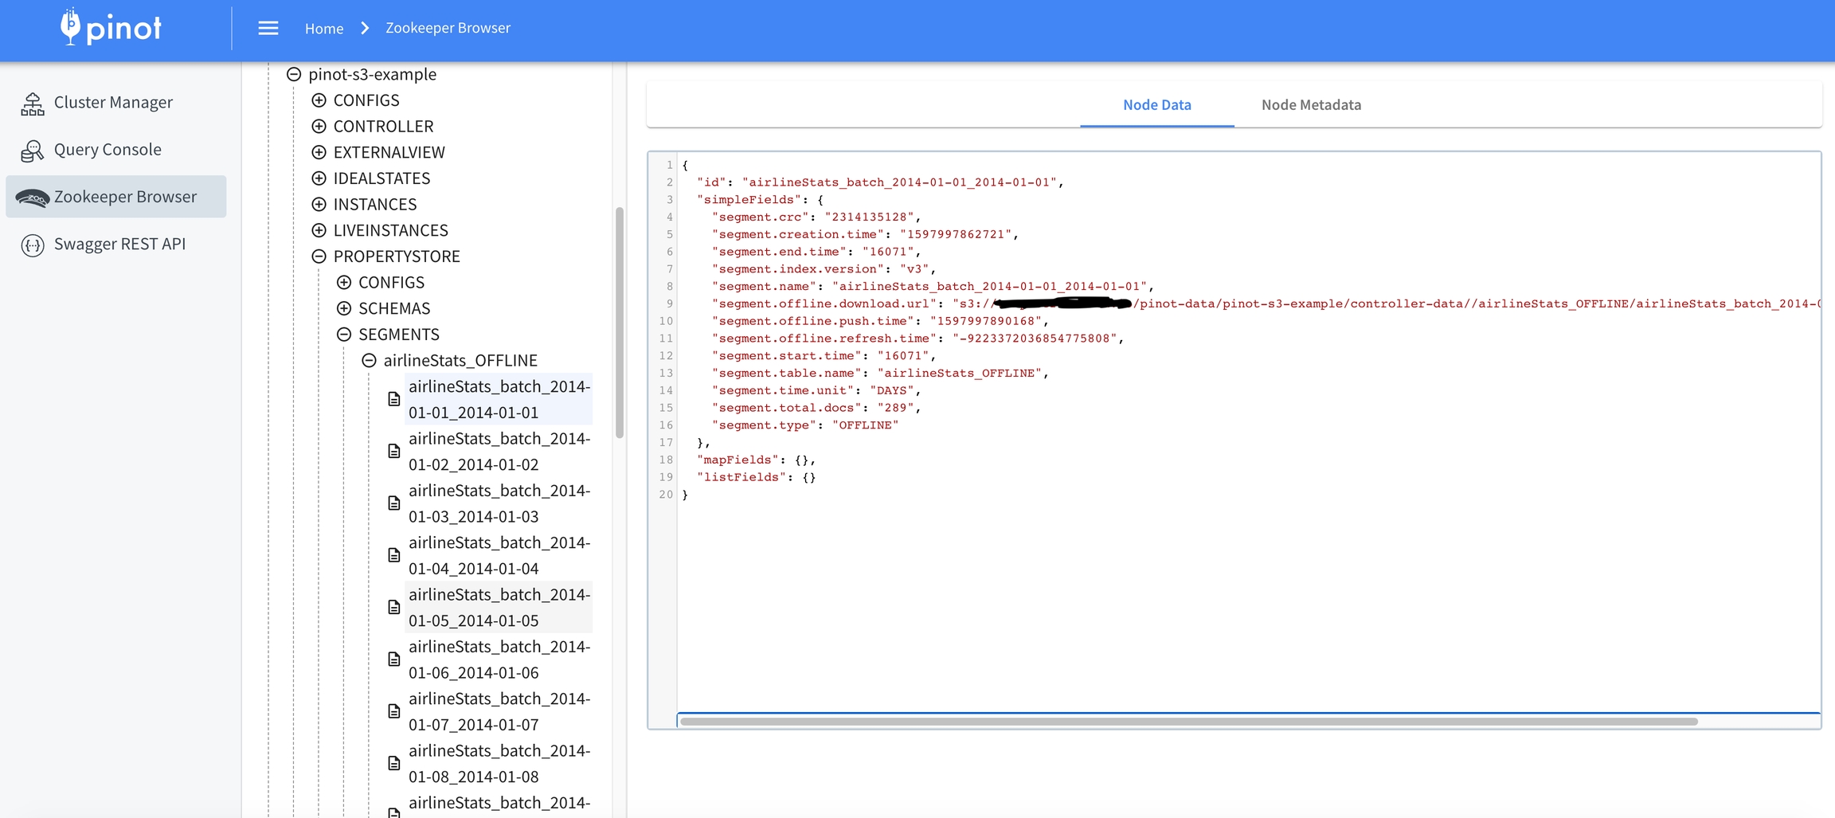The height and width of the screenshot is (818, 1835).
Task: Click the Pinot logo in header
Action: tap(111, 28)
